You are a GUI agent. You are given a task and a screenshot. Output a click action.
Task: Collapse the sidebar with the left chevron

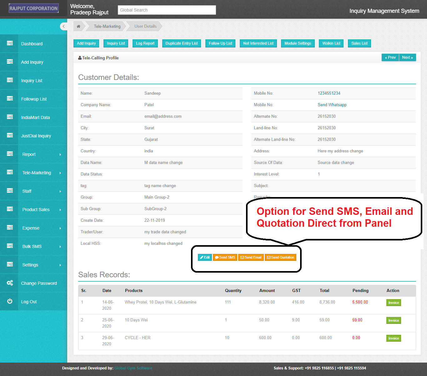64,26
